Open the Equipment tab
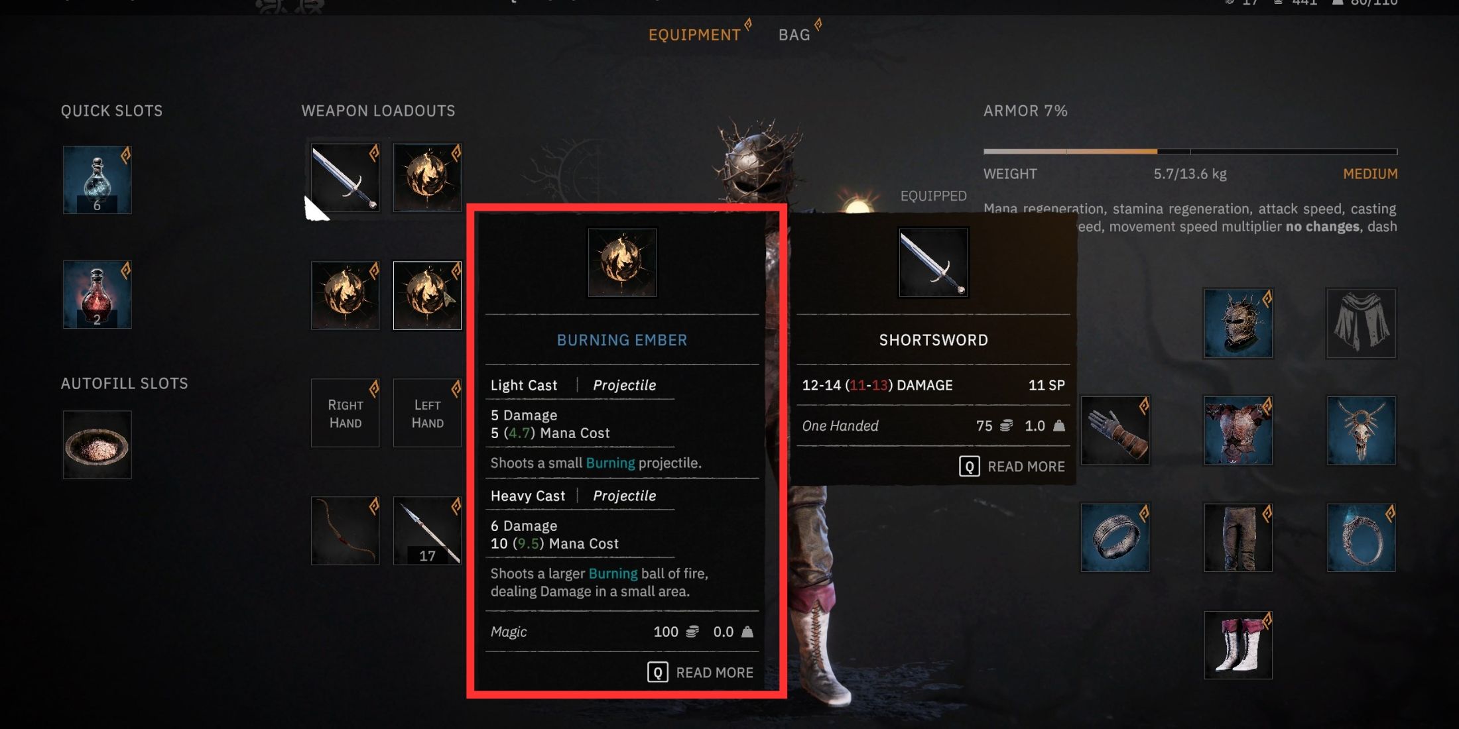 [694, 34]
